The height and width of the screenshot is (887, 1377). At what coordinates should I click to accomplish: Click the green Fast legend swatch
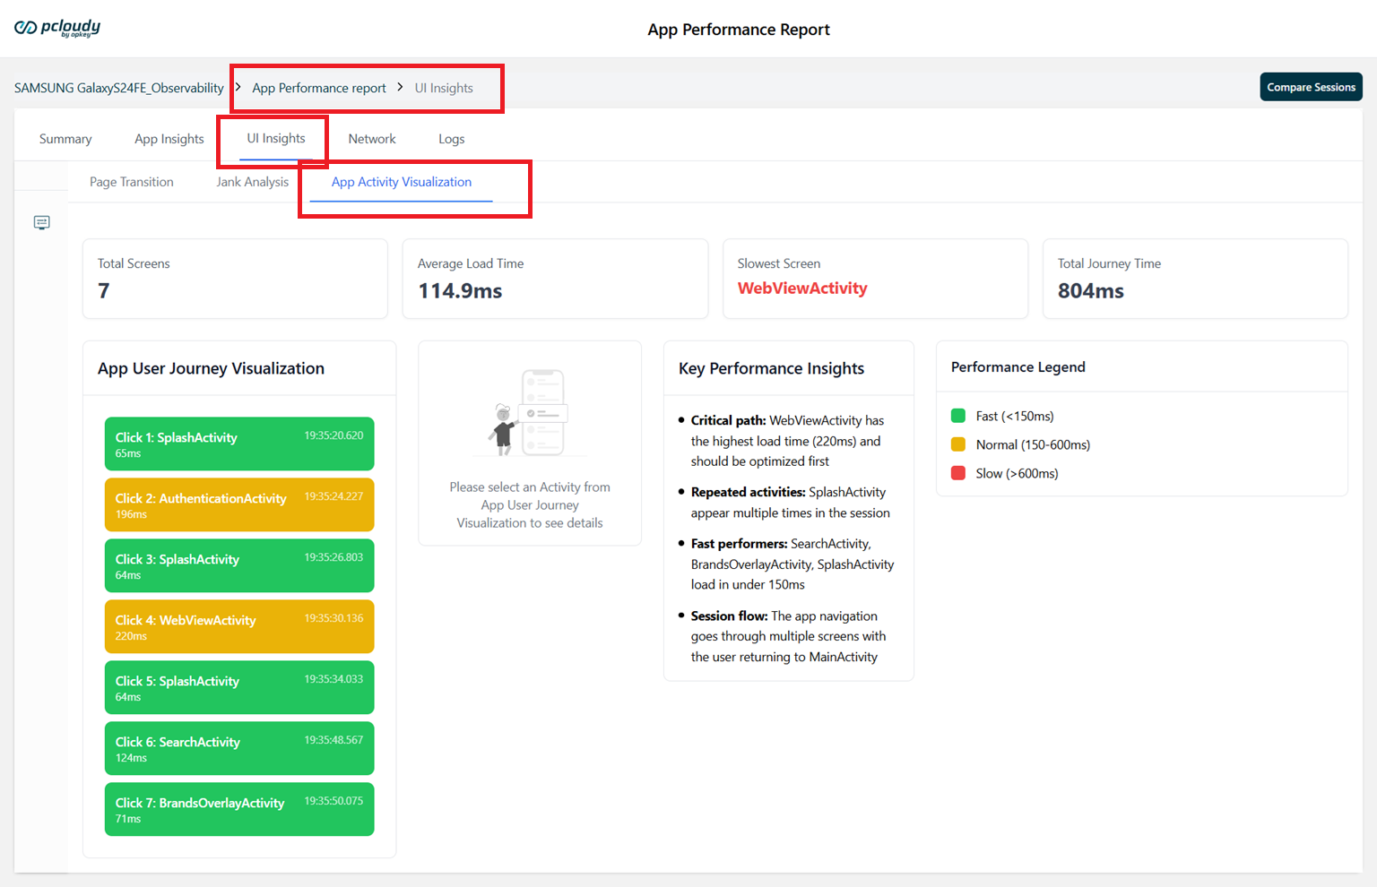[957, 416]
